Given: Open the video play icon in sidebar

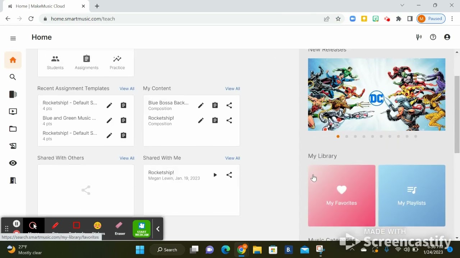Looking at the screenshot, I should point(13,111).
